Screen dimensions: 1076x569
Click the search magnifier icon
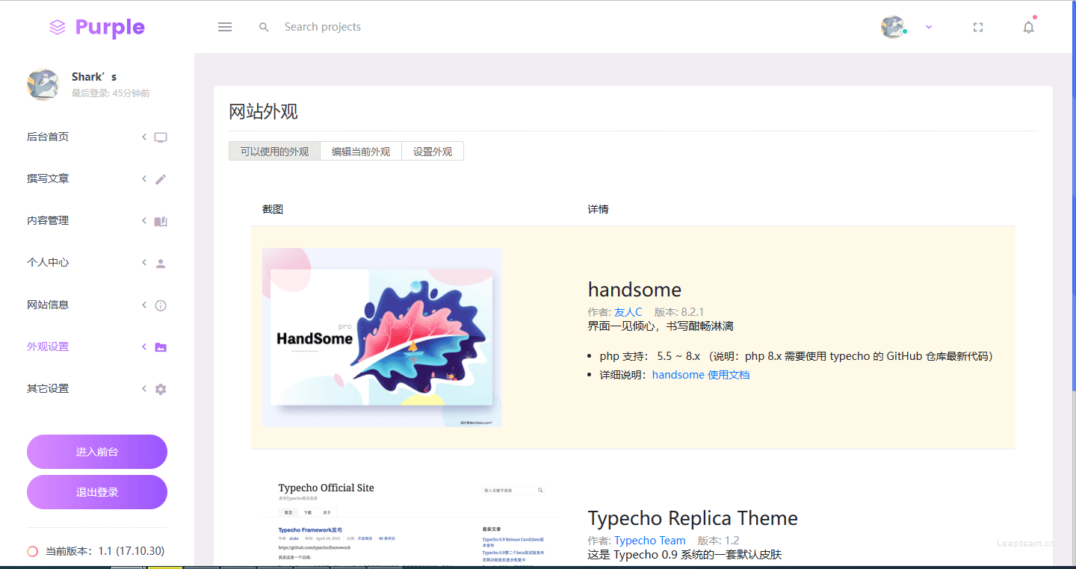pyautogui.click(x=264, y=27)
